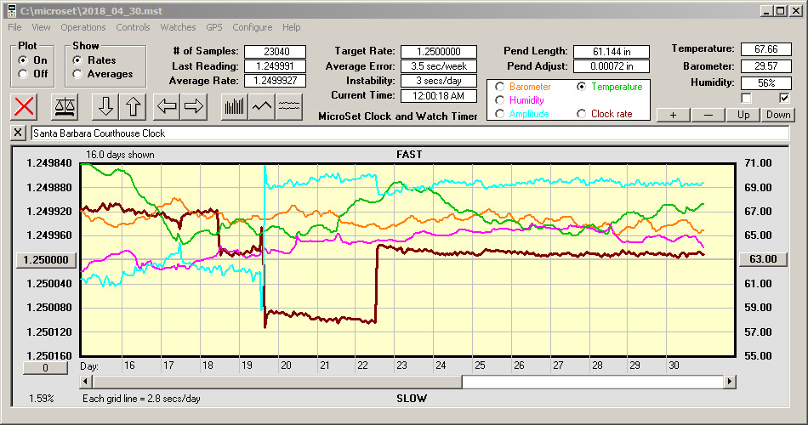The height and width of the screenshot is (425, 808).
Task: Click the Instability field
Action: [439, 81]
